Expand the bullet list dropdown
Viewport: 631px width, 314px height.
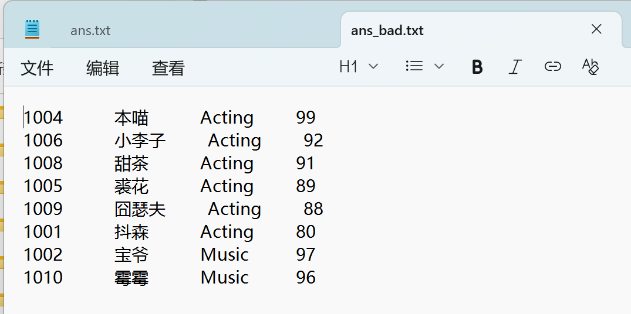(424, 67)
